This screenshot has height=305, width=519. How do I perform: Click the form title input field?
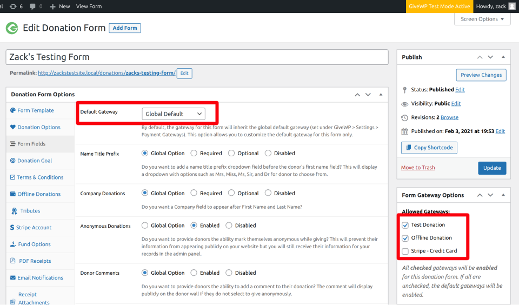pos(197,57)
